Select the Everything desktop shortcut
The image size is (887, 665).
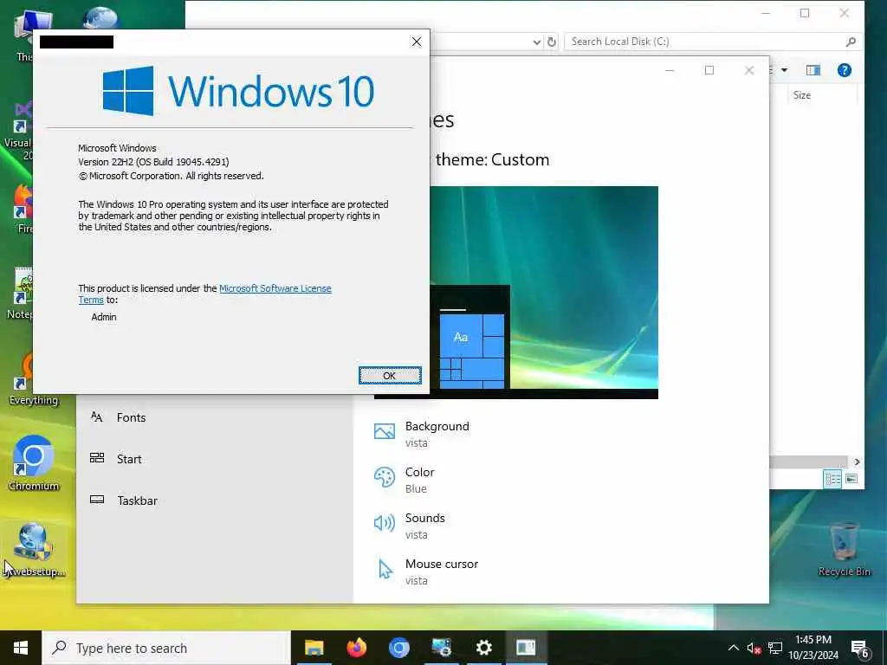34,378
